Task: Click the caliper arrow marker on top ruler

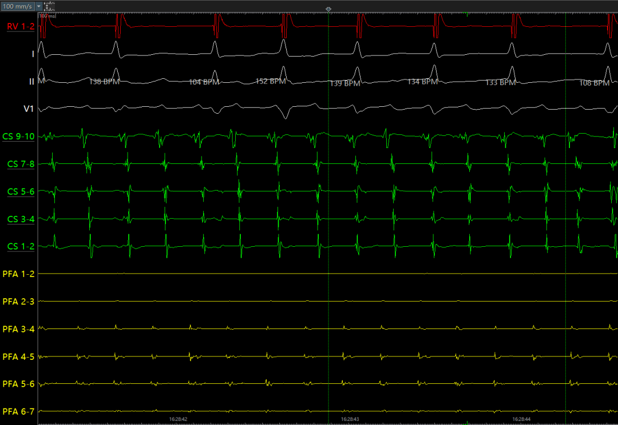Action: click(328, 10)
